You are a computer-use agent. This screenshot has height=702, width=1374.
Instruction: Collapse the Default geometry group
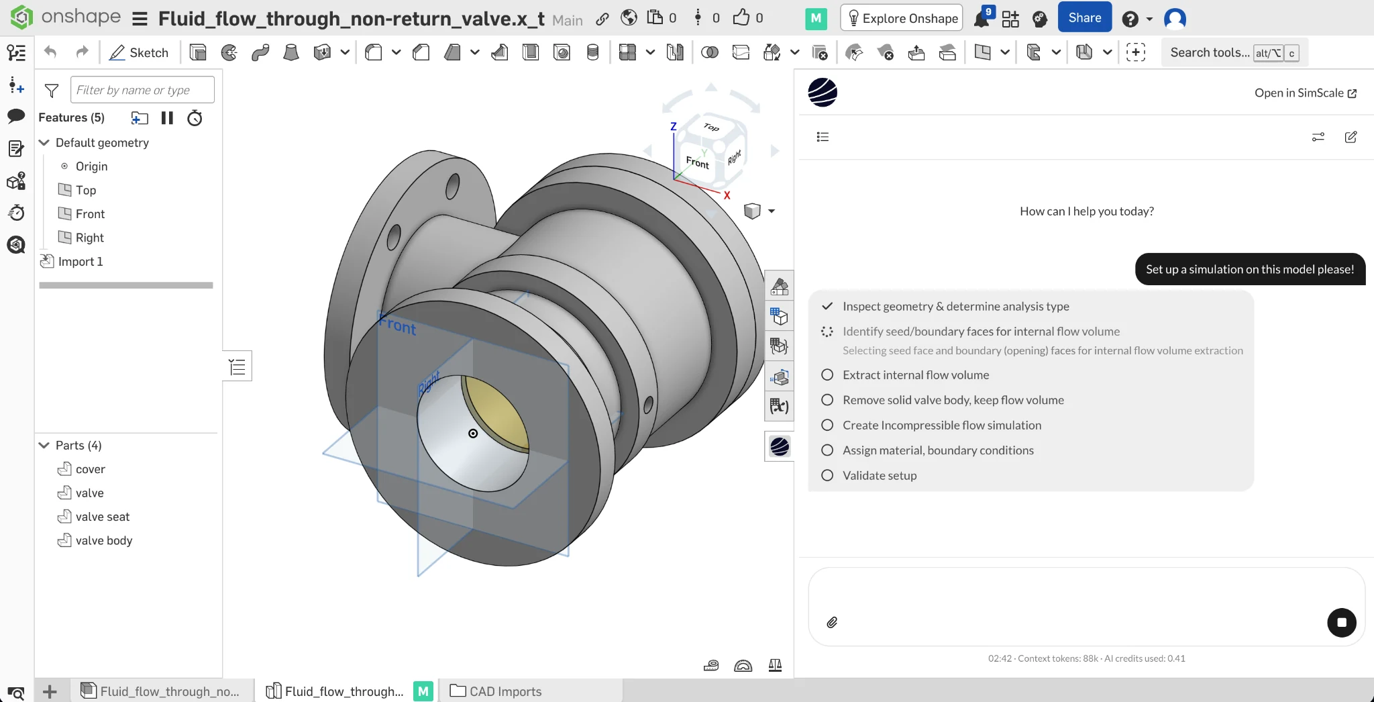point(44,142)
